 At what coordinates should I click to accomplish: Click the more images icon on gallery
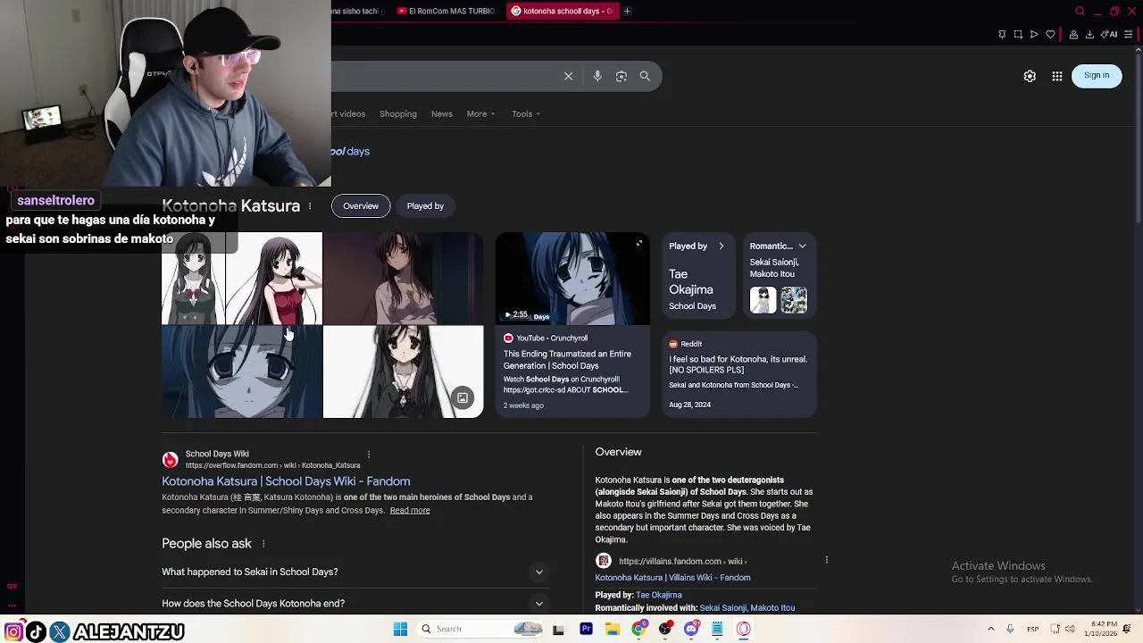point(463,398)
